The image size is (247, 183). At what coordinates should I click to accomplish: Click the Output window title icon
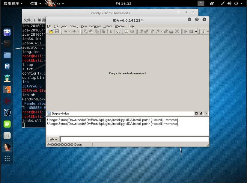pos(49,114)
